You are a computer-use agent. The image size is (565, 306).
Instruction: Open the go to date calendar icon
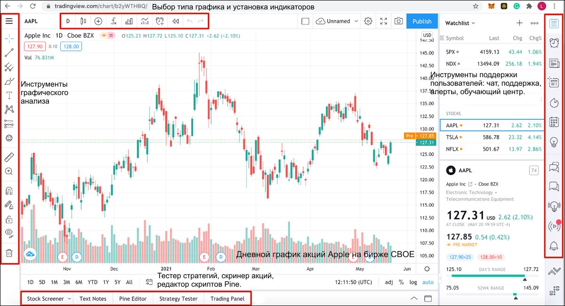tap(149, 282)
